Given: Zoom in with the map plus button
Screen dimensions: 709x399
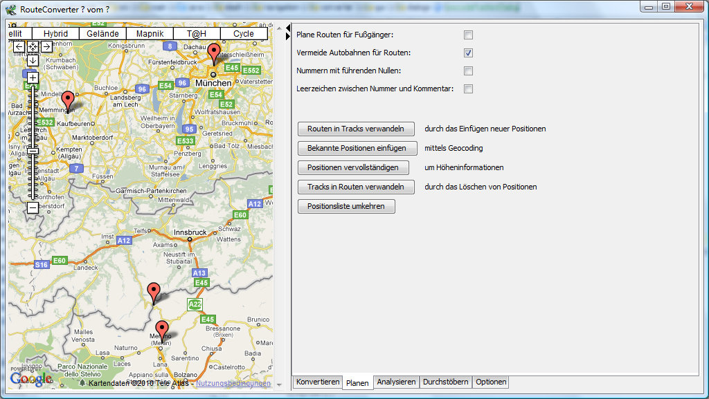Looking at the screenshot, I should click(x=33, y=77).
